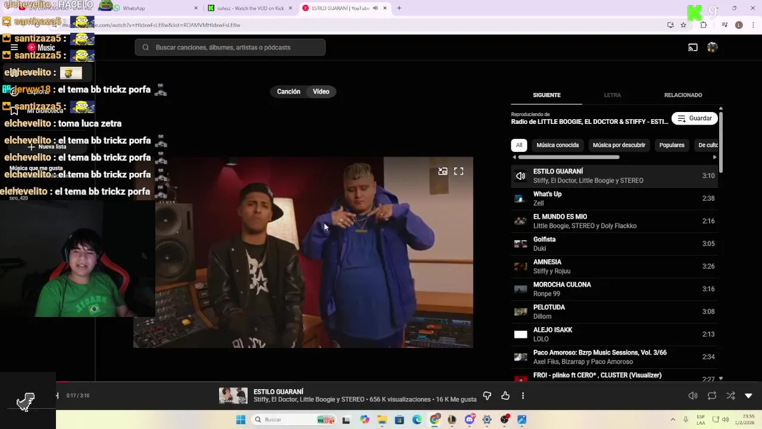Collapse the player page with down arrow
This screenshot has height=429, width=762.
pos(749,396)
